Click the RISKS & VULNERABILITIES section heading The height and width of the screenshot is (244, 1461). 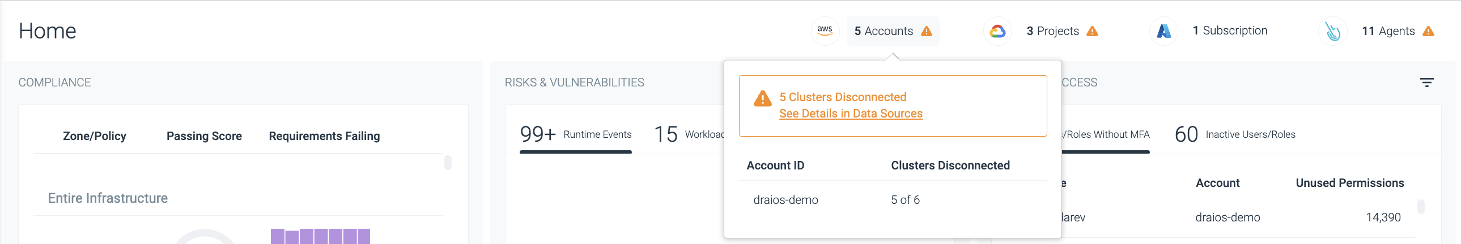click(575, 82)
